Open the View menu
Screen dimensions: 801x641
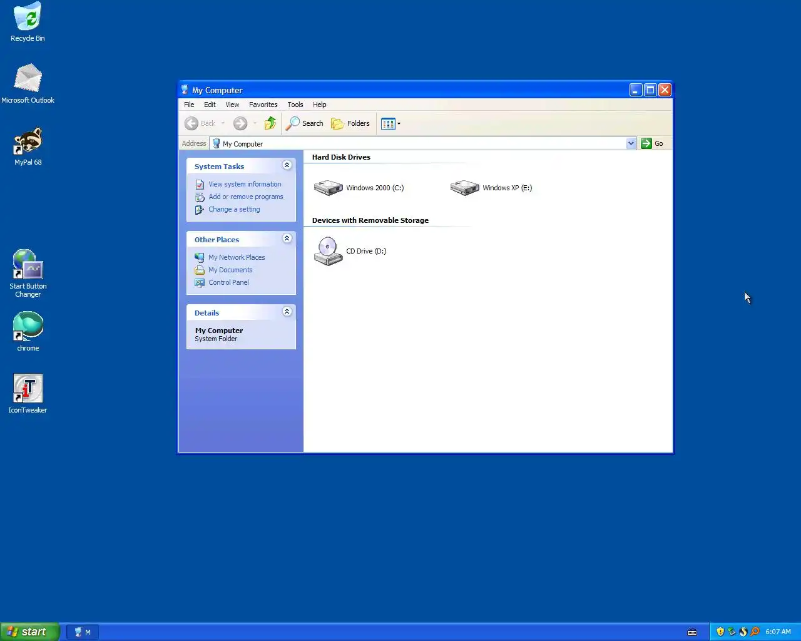(232, 105)
